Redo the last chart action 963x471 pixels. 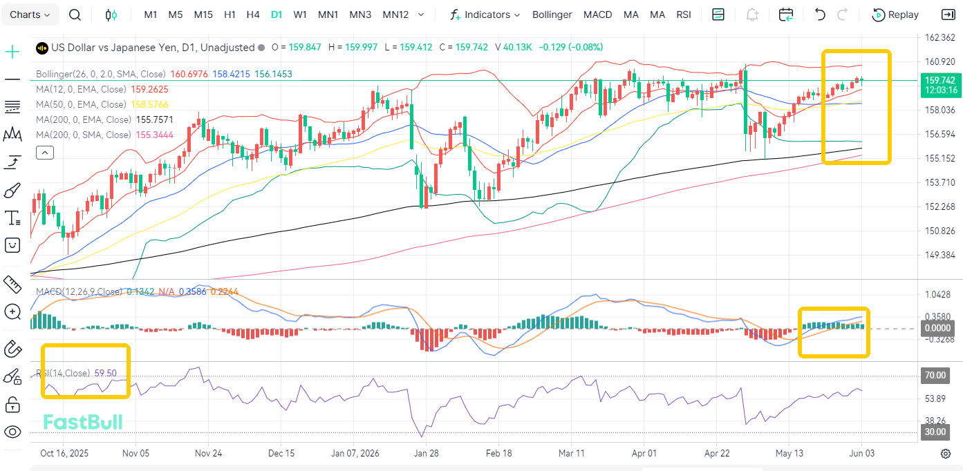[842, 15]
